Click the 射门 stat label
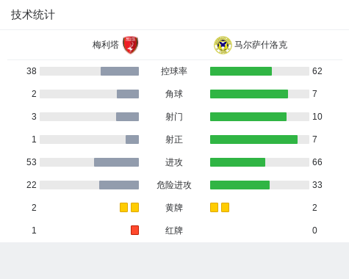The width and height of the screenshot is (349, 279). click(174, 117)
